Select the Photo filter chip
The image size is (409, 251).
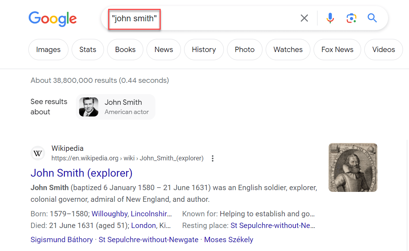tap(245, 50)
